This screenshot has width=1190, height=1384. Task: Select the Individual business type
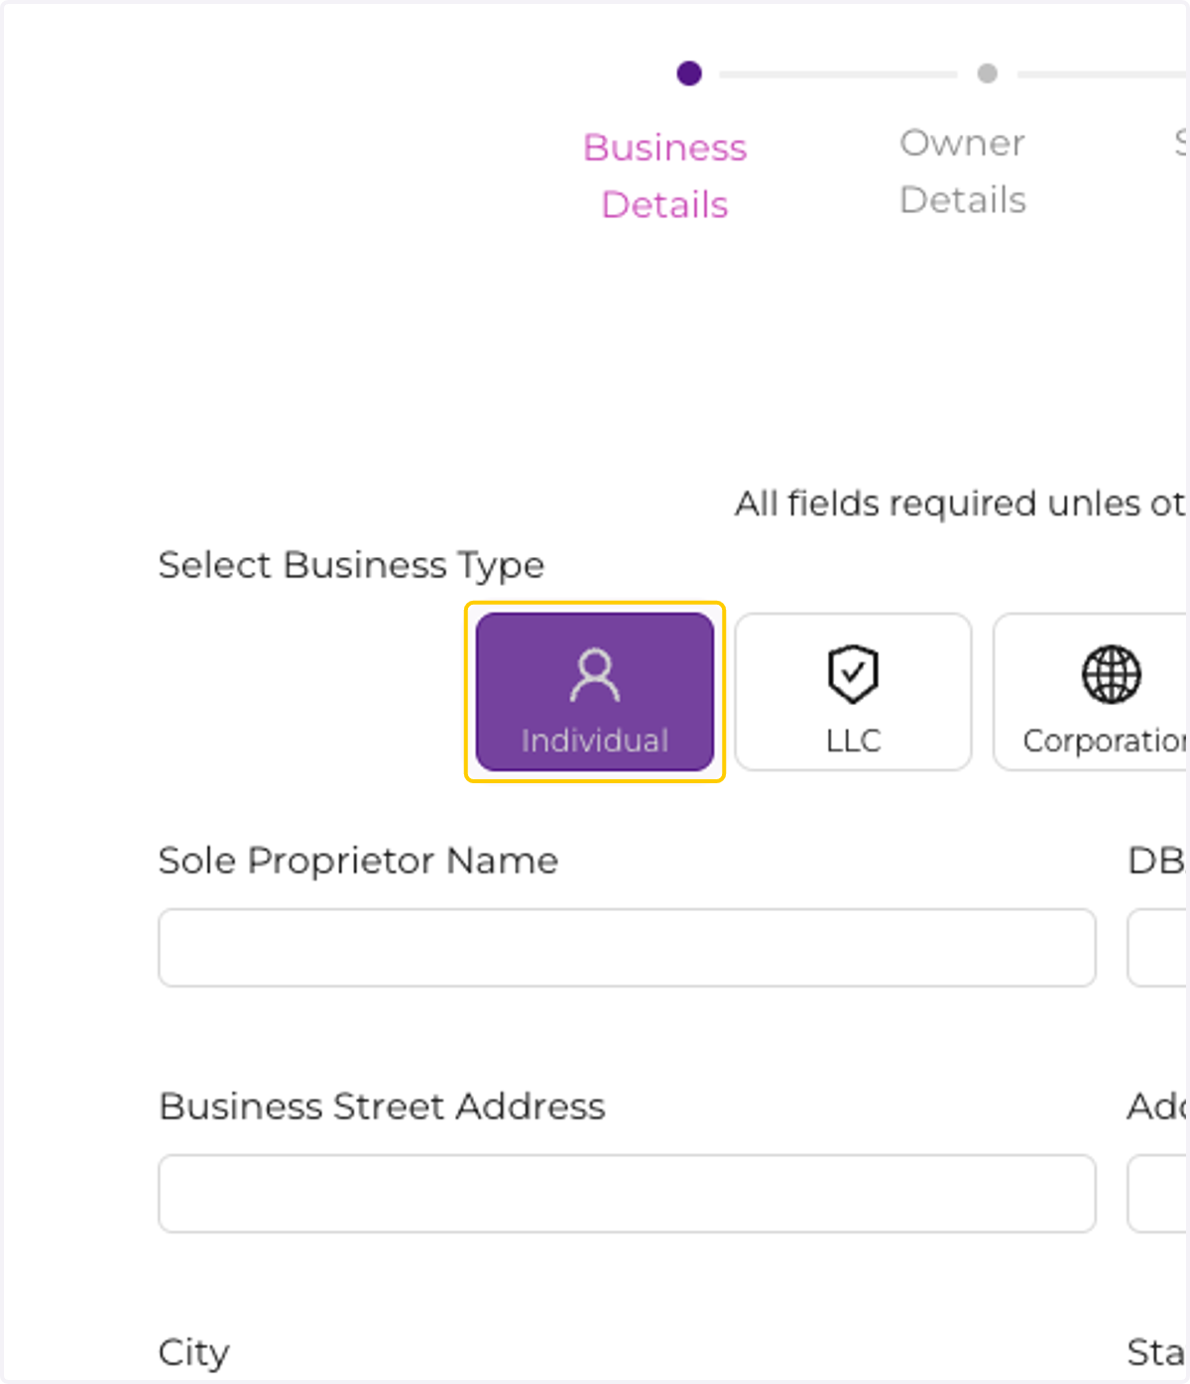point(595,692)
